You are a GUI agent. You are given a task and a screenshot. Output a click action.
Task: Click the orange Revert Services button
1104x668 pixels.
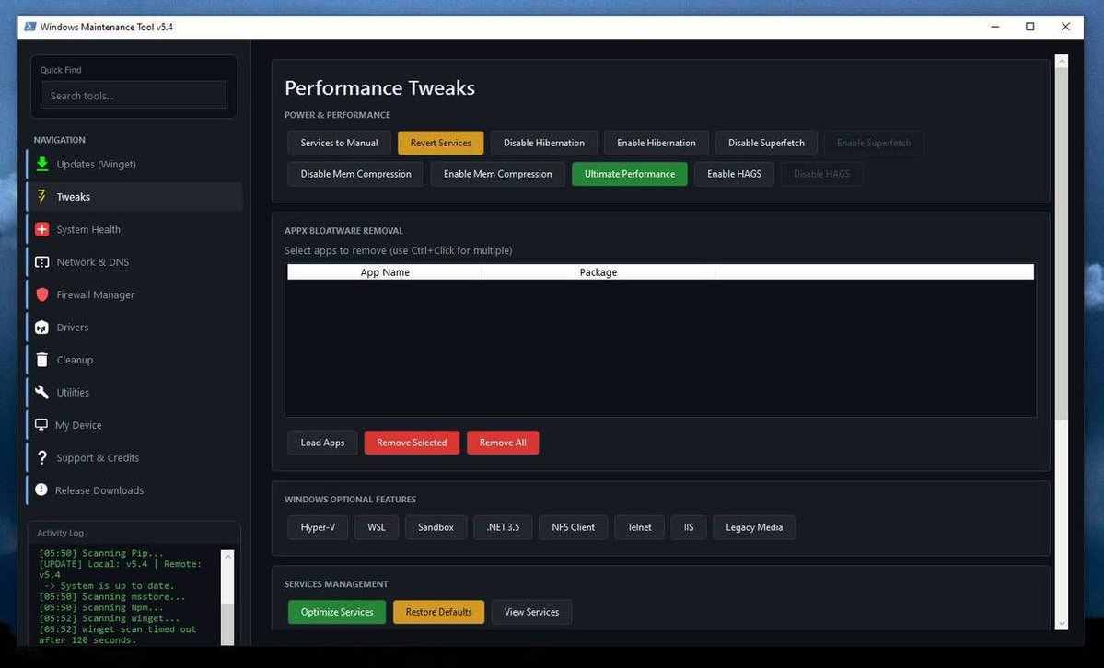coord(441,143)
